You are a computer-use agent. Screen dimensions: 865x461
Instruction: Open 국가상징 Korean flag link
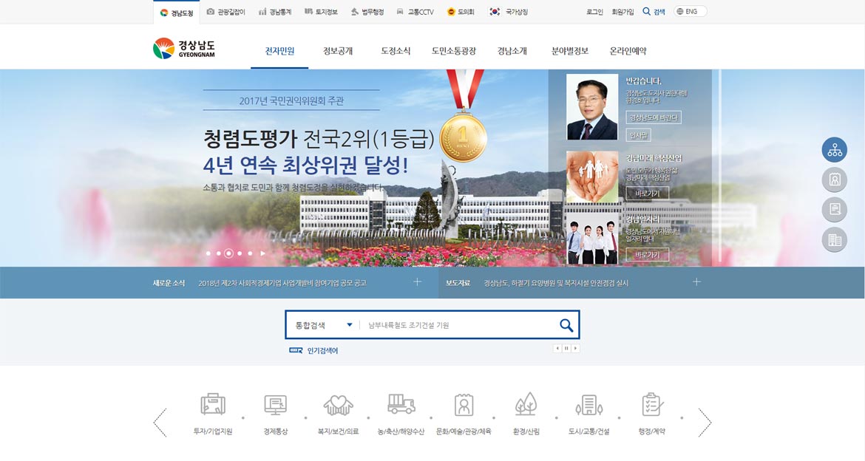[x=509, y=12]
